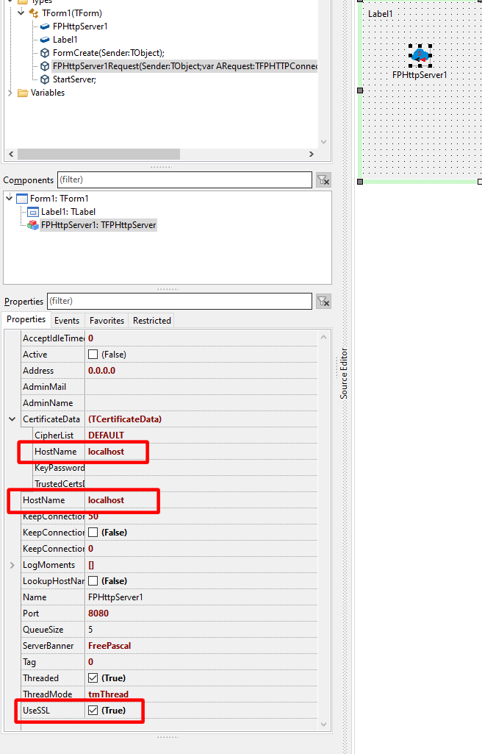Toggle the LookupHostNames checkbox
482x754 pixels.
93,581
